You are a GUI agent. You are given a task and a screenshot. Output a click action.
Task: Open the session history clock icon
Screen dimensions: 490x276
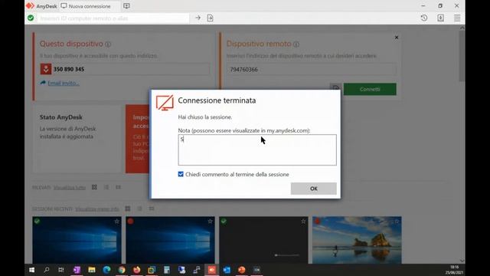click(423, 18)
